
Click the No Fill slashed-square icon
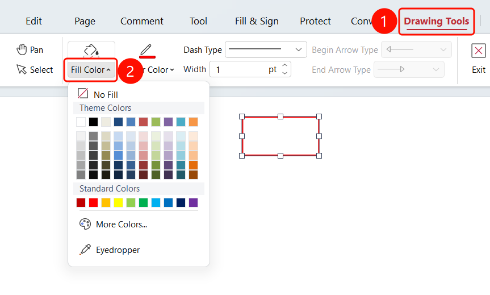pyautogui.click(x=83, y=94)
